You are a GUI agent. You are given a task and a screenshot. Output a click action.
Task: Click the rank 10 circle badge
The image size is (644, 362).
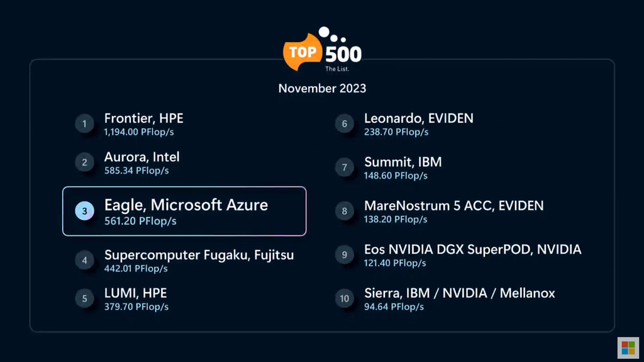[x=345, y=298]
